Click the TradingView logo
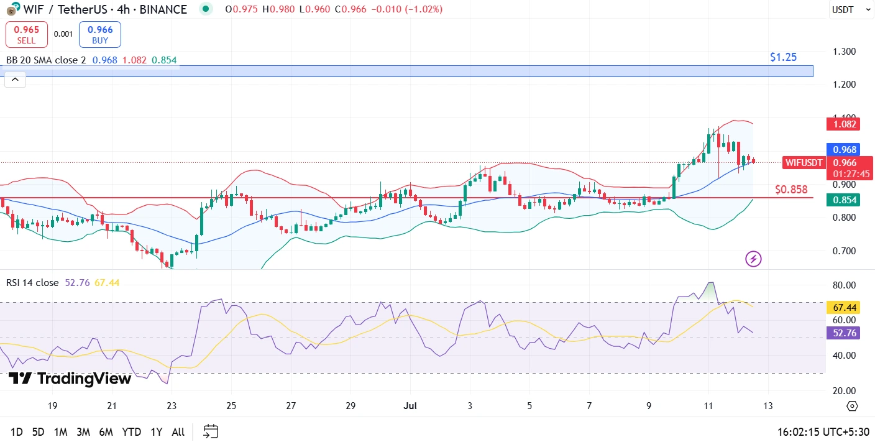875x442 pixels. tap(70, 379)
